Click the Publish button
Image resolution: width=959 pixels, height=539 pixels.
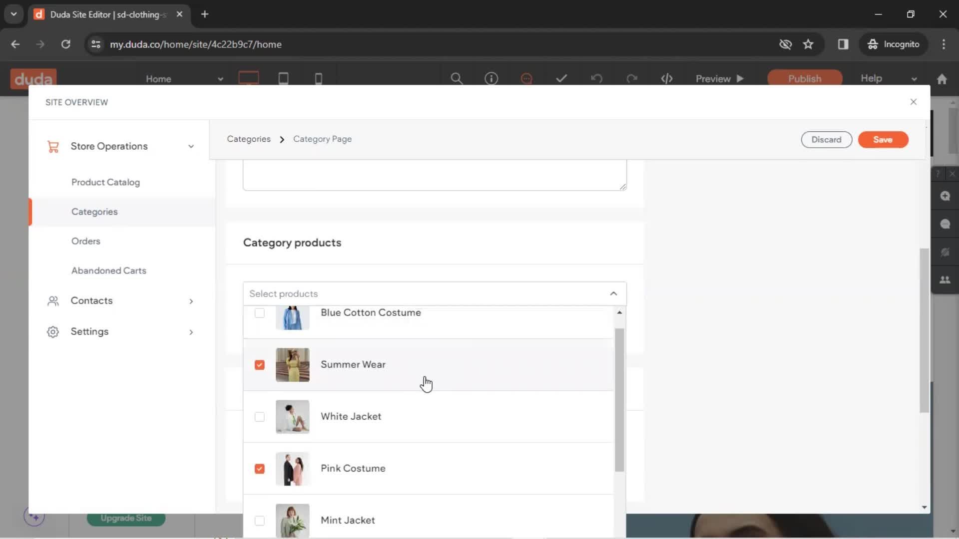(804, 78)
